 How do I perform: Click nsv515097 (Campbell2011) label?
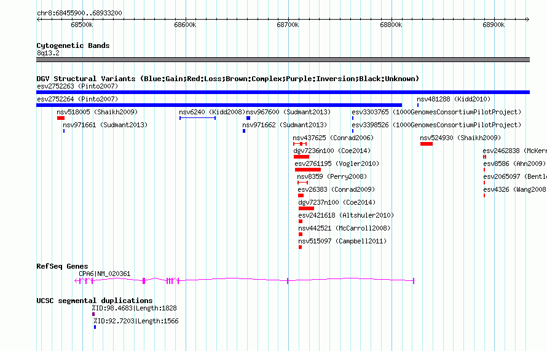342,241
